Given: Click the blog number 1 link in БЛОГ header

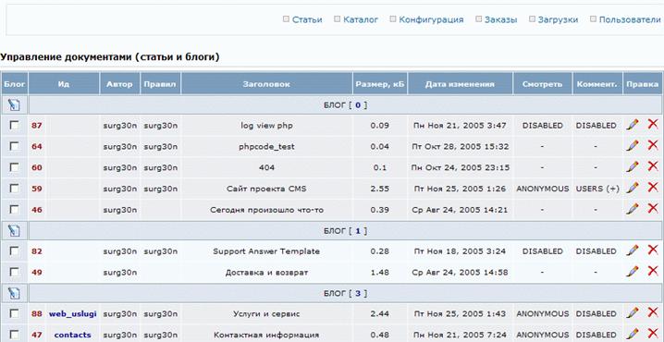Looking at the screenshot, I should coord(358,231).
